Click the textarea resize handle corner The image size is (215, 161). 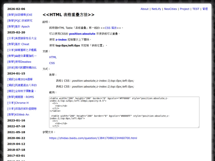[x=198, y=127]
